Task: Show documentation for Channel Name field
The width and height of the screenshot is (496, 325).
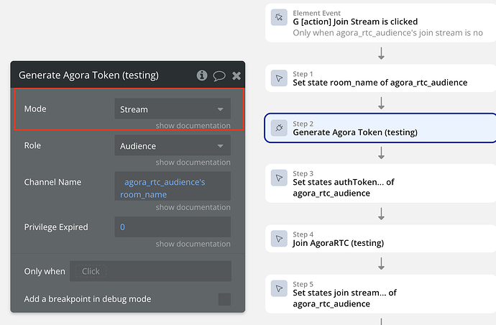Action: click(193, 207)
